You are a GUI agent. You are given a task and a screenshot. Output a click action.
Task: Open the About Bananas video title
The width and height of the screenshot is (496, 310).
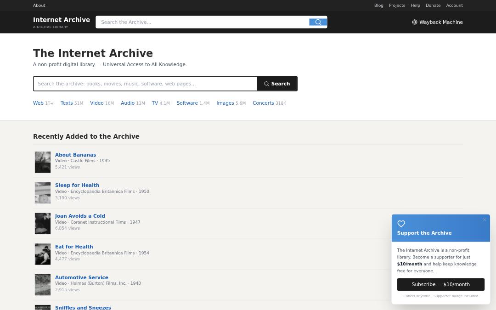pyautogui.click(x=76, y=155)
